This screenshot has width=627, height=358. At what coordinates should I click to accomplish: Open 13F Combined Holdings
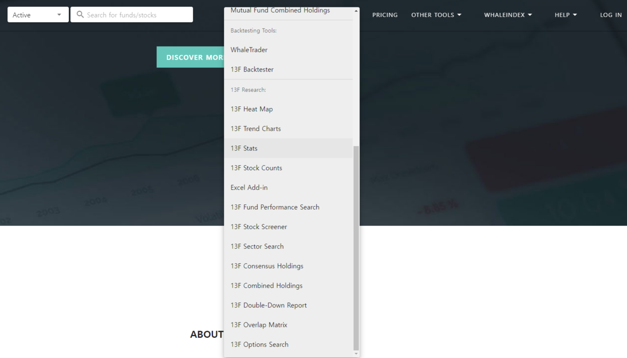(288, 286)
